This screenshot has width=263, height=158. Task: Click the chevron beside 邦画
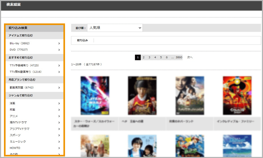click(59, 110)
